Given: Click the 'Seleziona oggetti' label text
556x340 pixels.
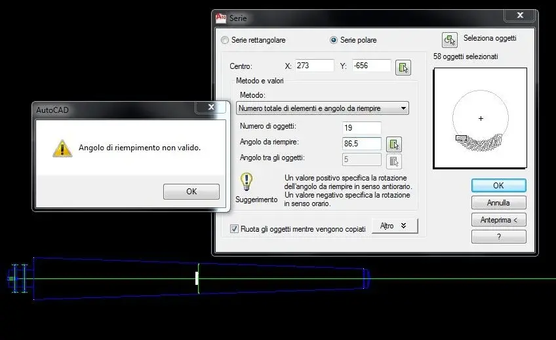Looking at the screenshot, I should (x=490, y=38).
